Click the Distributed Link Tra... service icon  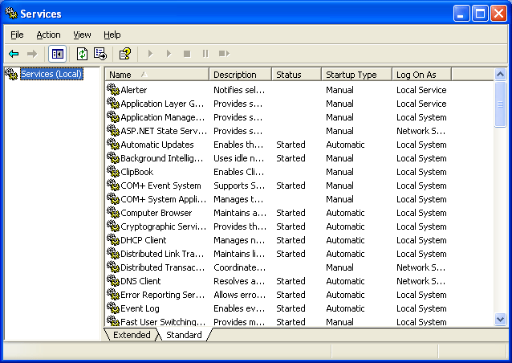tap(113, 254)
